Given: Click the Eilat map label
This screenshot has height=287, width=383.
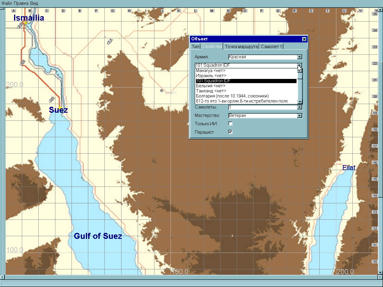Looking at the screenshot, I should (349, 168).
